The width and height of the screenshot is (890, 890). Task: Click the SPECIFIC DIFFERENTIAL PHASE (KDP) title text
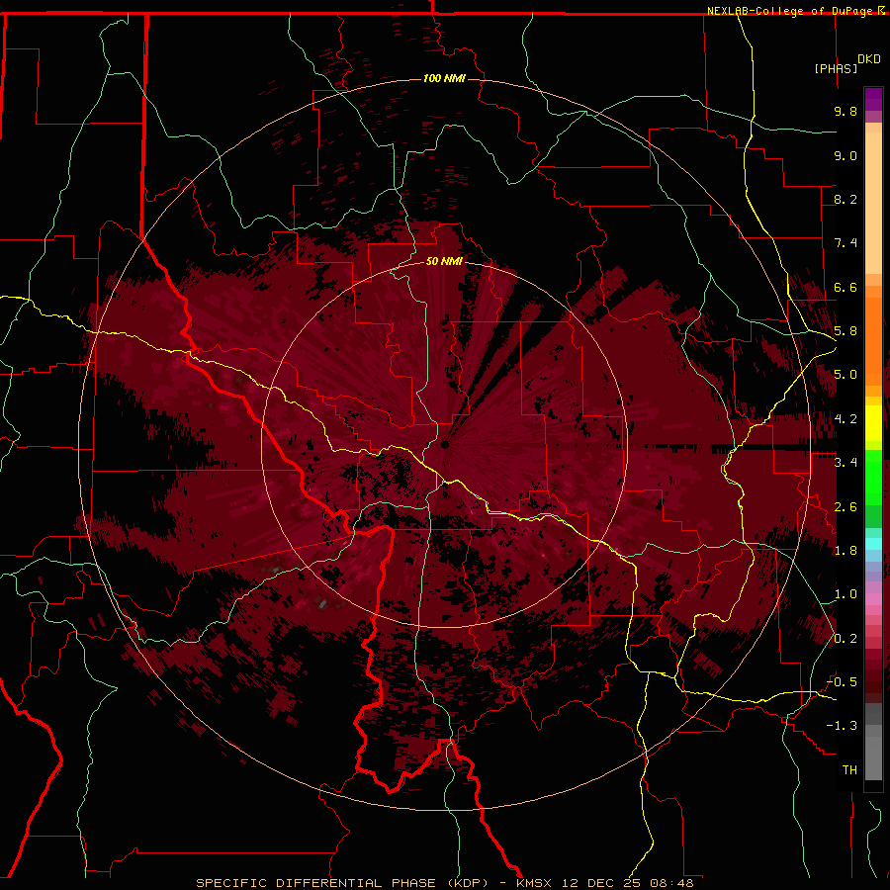pyautogui.click(x=342, y=883)
